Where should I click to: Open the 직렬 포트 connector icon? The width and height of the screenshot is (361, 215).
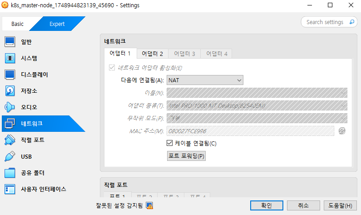tap(10, 140)
